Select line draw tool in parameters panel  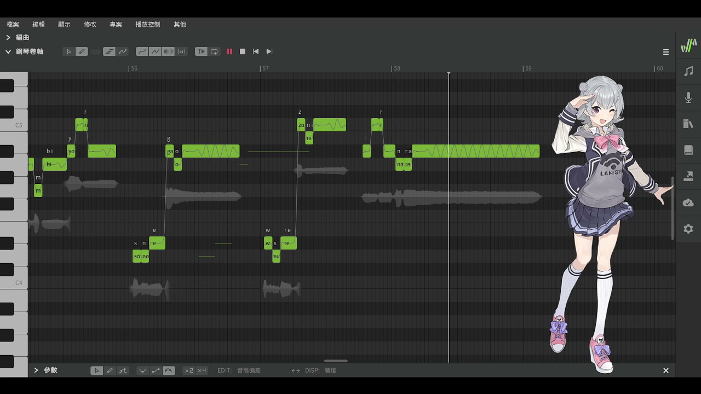tap(123, 370)
